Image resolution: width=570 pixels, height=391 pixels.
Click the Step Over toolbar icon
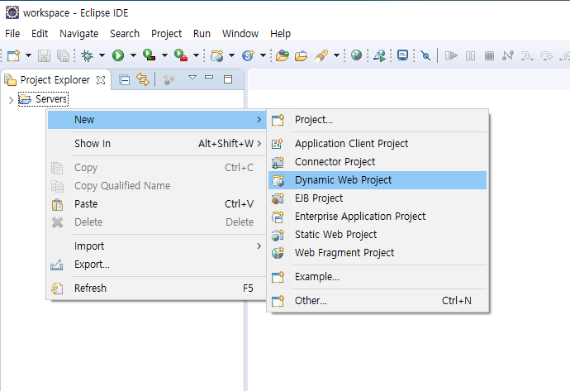pyautogui.click(x=546, y=55)
